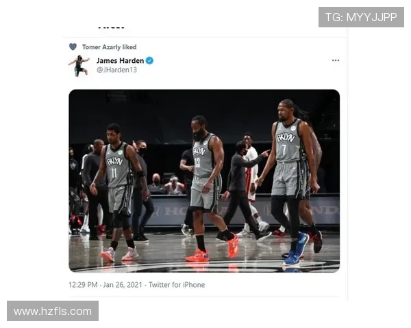Viewport: 411px width, 328px height.
Task: Click the orange sneakers in the tweet photo
Action: [x=198, y=256]
